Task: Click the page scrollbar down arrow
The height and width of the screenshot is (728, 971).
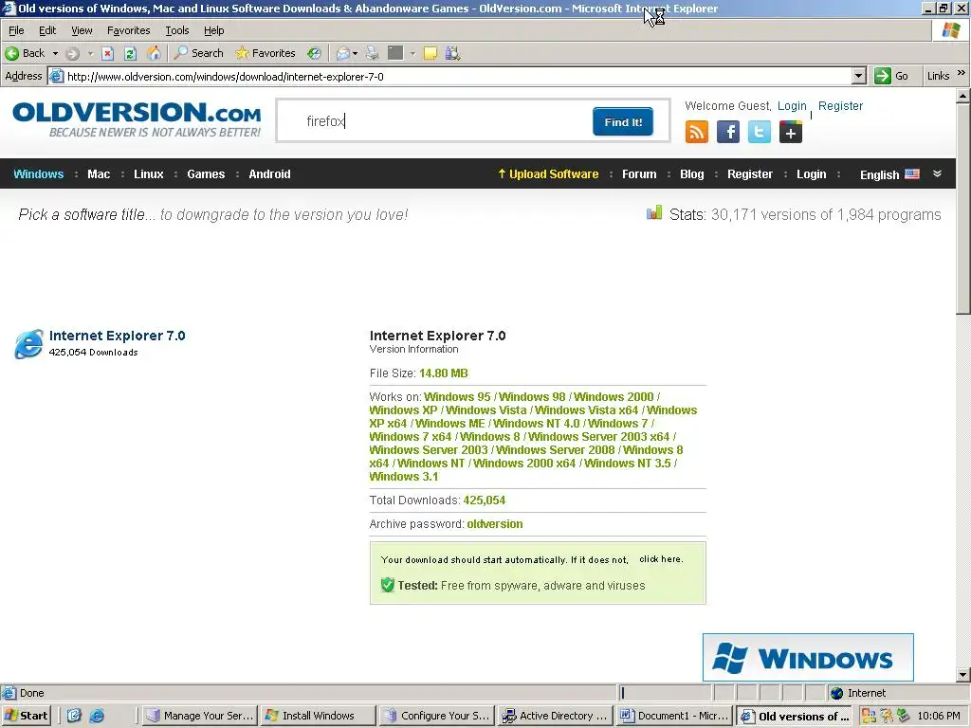Action: coord(963,675)
